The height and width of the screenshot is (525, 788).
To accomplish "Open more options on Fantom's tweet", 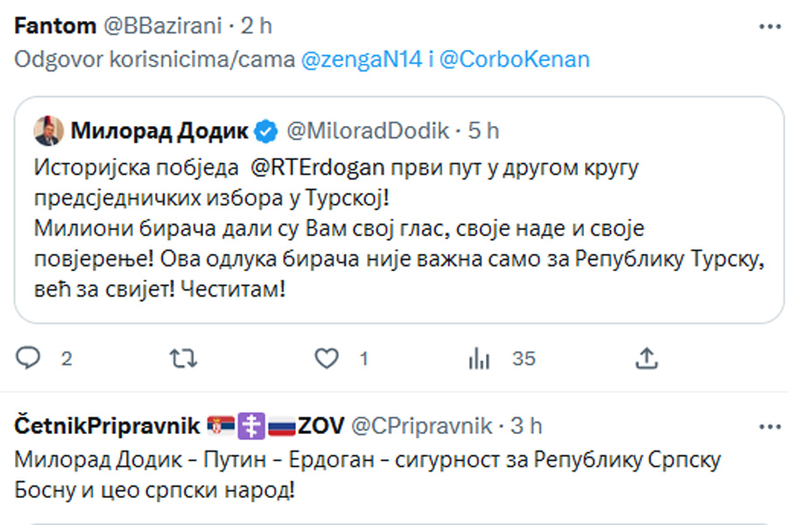I will click(770, 26).
